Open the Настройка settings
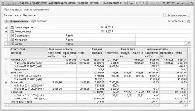The width and height of the screenshot is (195, 111). point(40,21)
